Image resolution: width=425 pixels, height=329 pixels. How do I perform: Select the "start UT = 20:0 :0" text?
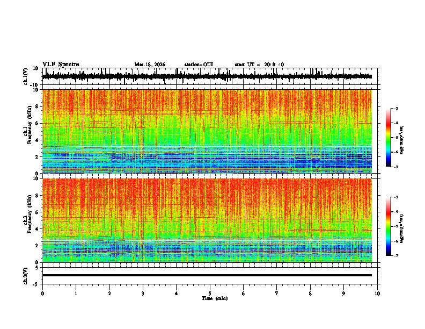click(259, 65)
